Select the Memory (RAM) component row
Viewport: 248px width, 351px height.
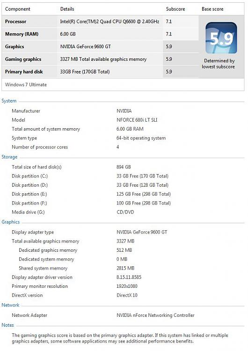(100, 34)
